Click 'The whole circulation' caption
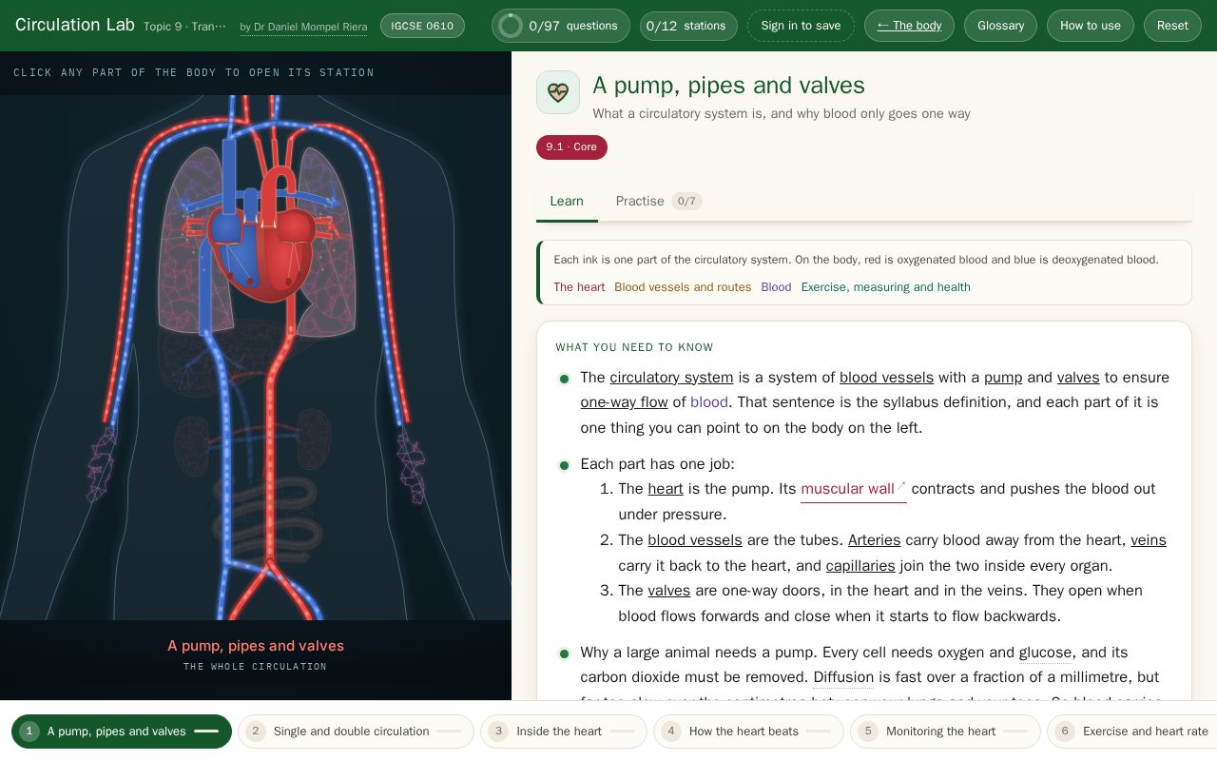 point(255,667)
